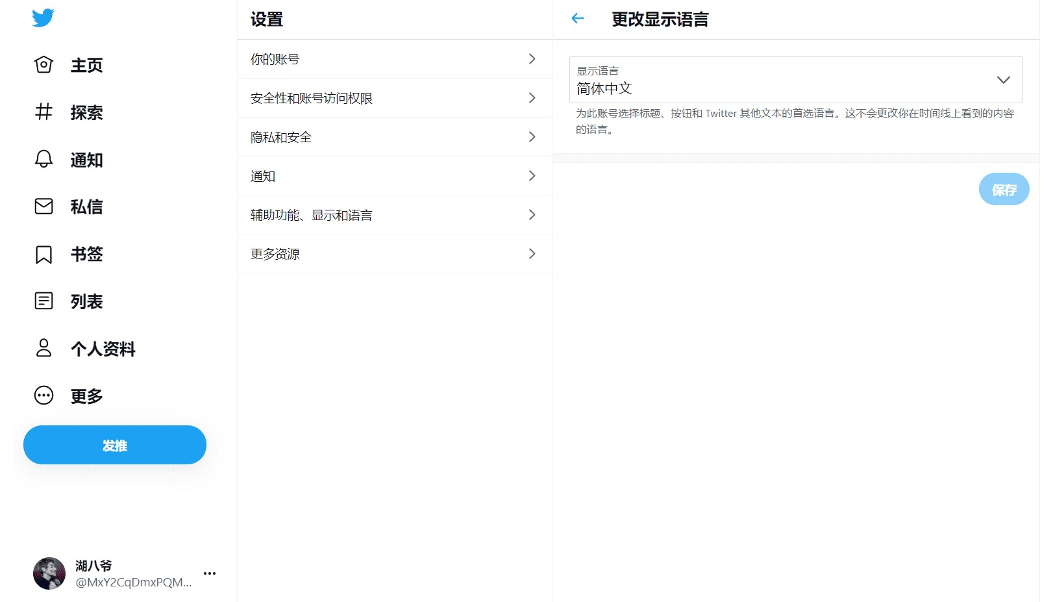Open 通知 (Notifications) bell icon
Image resolution: width=1053 pixels, height=602 pixels.
pos(43,160)
